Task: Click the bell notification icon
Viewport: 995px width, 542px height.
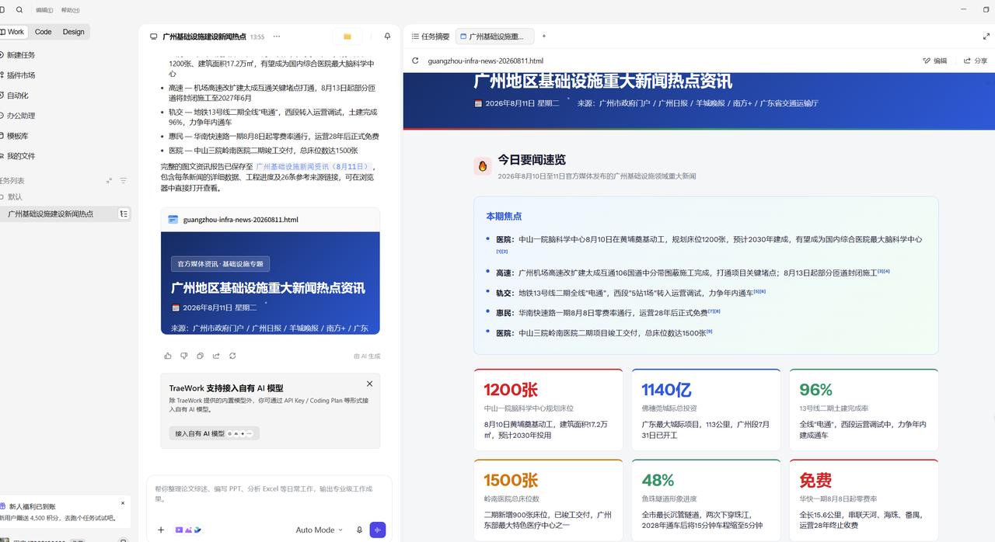Action: click(x=387, y=36)
